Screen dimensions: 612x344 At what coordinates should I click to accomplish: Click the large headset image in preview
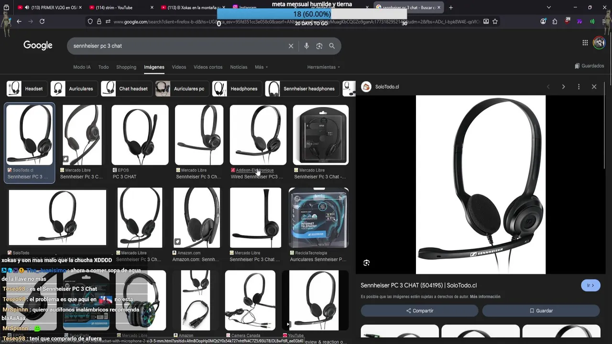point(481,184)
